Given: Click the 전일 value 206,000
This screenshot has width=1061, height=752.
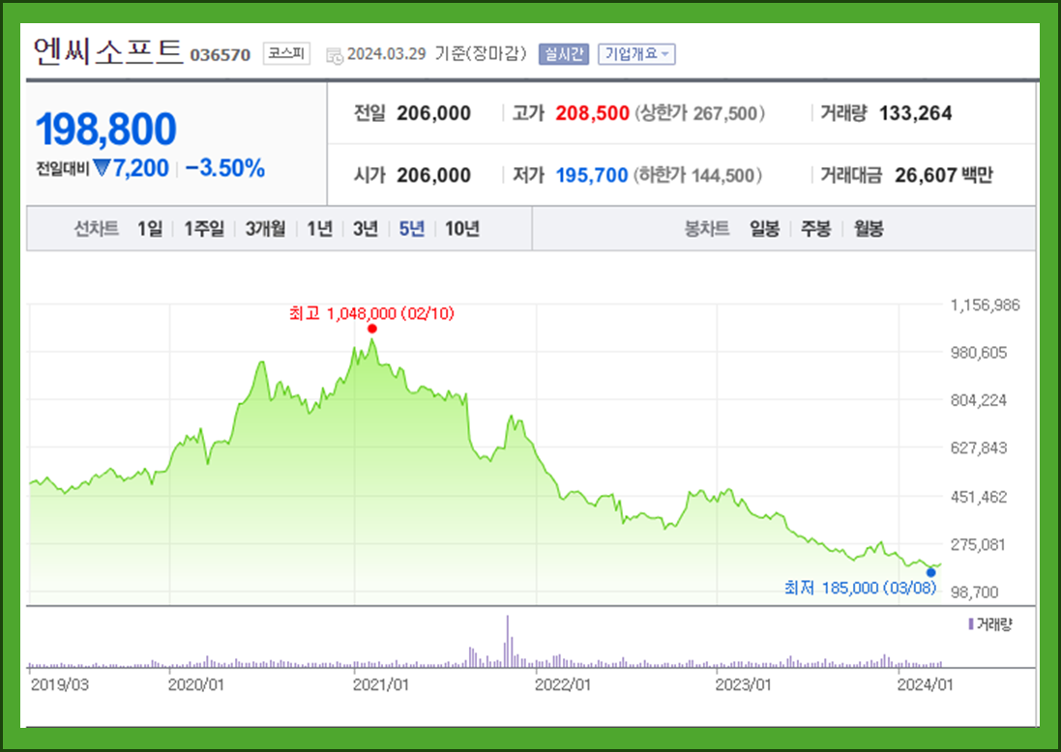Looking at the screenshot, I should click(433, 113).
